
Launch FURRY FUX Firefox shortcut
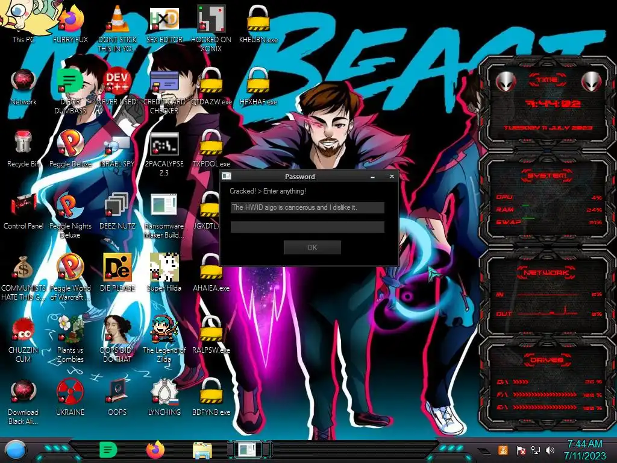[x=70, y=22]
